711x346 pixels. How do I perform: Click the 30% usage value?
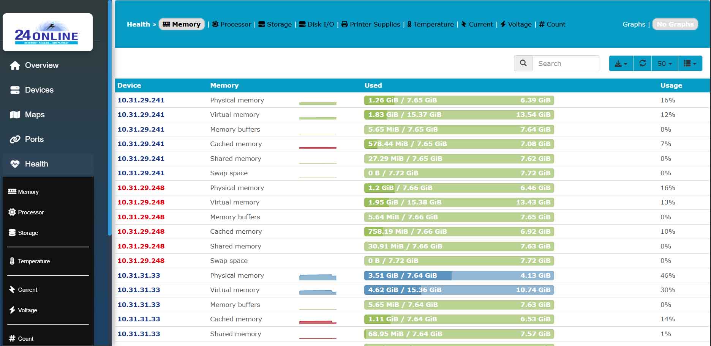668,290
